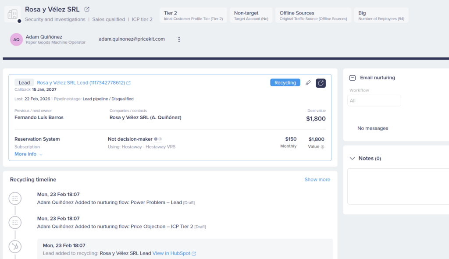Click the HubSpot timeline event icon
Image resolution: width=449 pixels, height=259 pixels.
(x=15, y=246)
